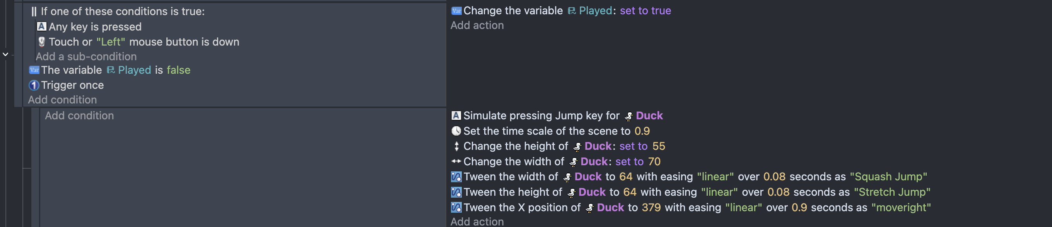Click the clock icon beside Set the time scale
Image resolution: width=1052 pixels, height=227 pixels.
click(456, 131)
